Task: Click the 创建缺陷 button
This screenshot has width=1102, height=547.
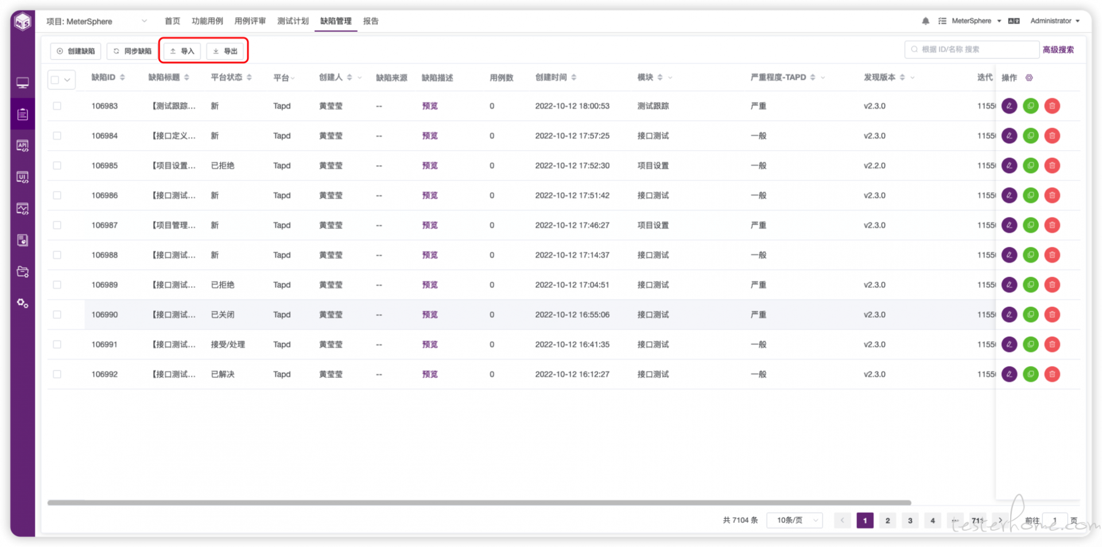Action: click(x=76, y=51)
